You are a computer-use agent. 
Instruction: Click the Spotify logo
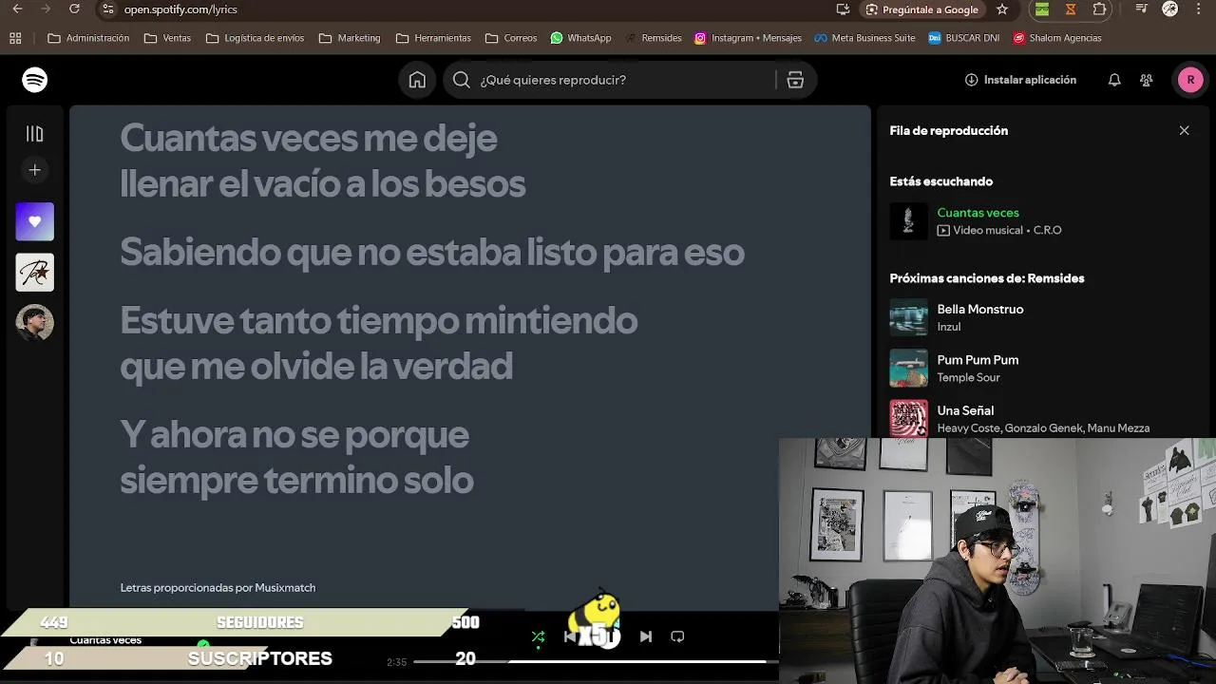click(x=35, y=80)
